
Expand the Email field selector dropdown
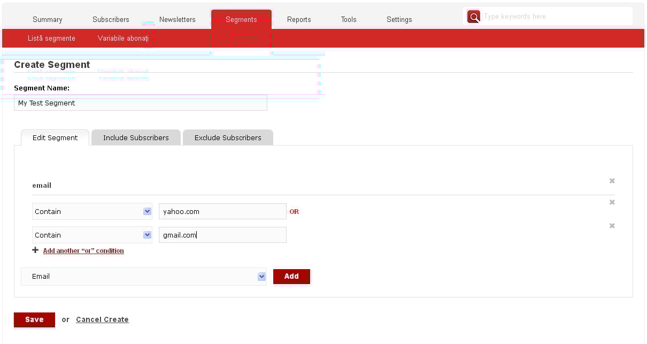click(x=143, y=277)
